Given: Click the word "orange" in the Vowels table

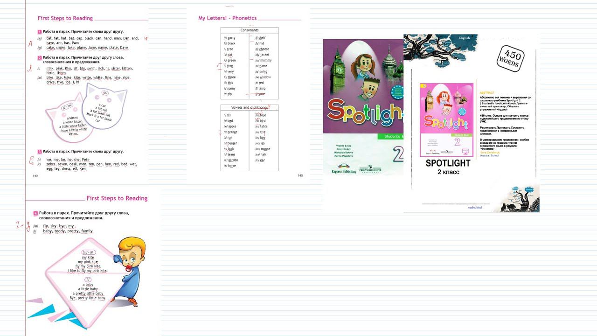Looking at the screenshot, I should (x=232, y=132).
